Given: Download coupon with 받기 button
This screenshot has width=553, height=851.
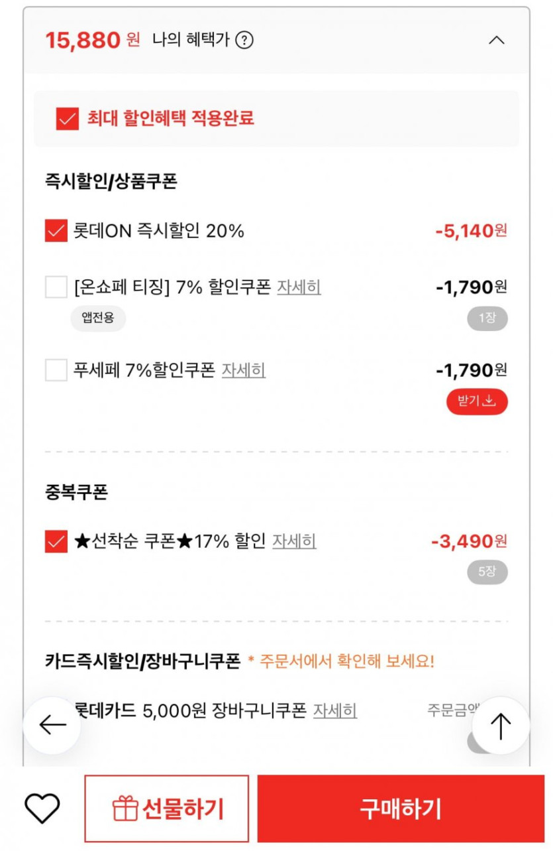Looking at the screenshot, I should [477, 401].
